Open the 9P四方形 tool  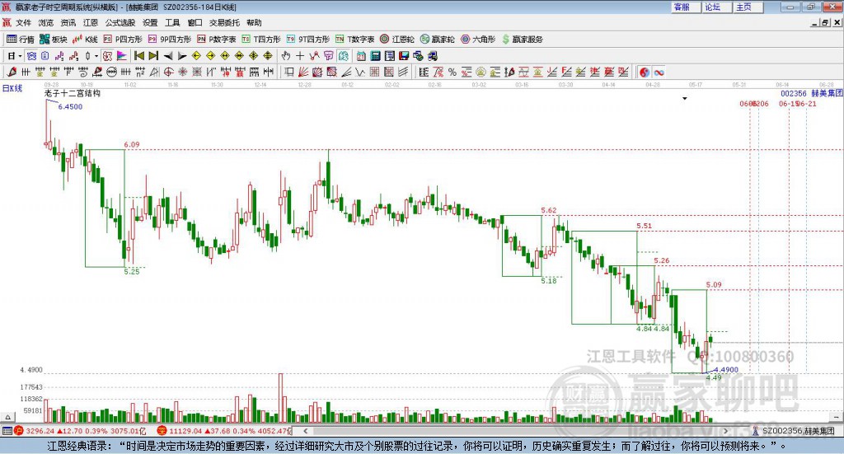coord(170,40)
